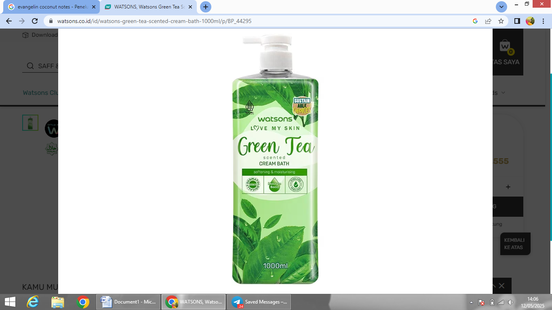Click the enlarged Green Tea product image
The width and height of the screenshot is (552, 310).
[x=275, y=159]
